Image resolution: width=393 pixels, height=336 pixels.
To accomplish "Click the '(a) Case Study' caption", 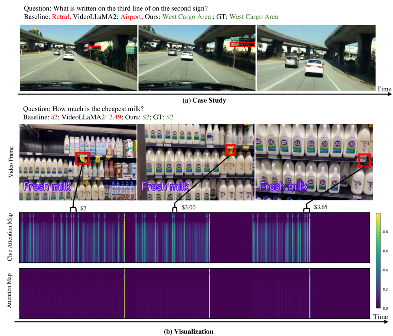I will click(x=204, y=100).
